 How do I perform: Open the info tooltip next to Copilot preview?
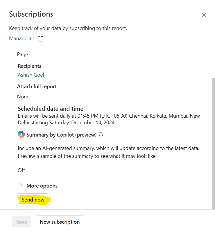100,134
